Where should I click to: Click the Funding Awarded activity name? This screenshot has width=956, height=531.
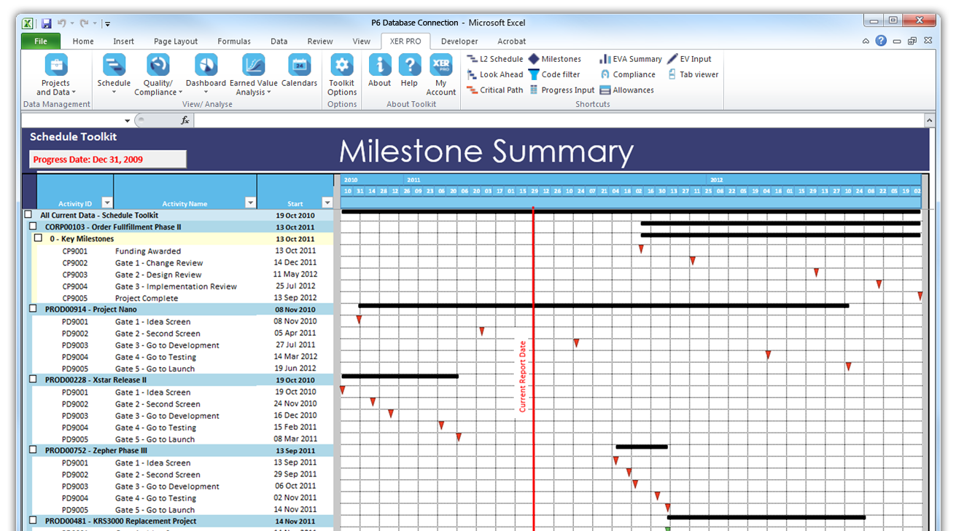pos(148,251)
